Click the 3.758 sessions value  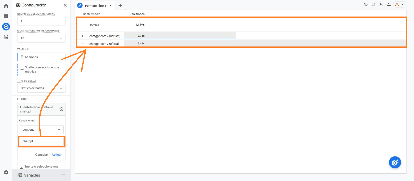[141, 36]
